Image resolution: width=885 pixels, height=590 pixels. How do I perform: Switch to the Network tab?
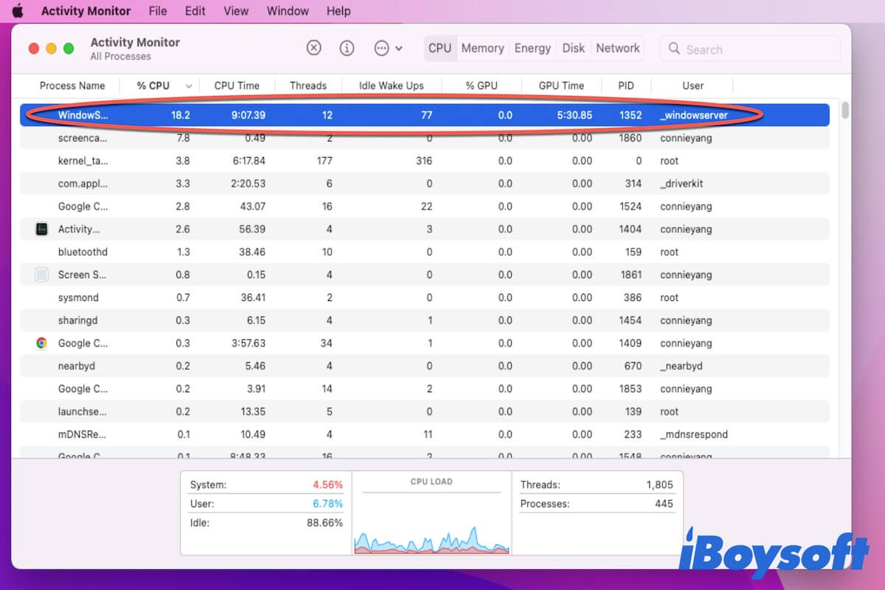[x=617, y=48]
